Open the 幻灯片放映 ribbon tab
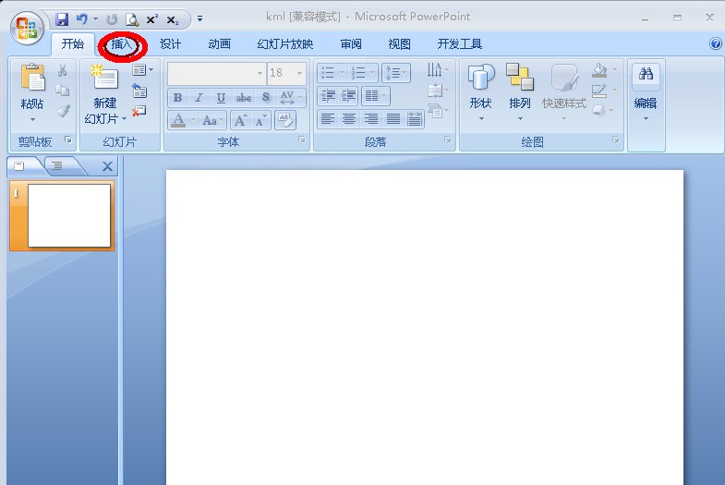725x485 pixels. click(285, 44)
